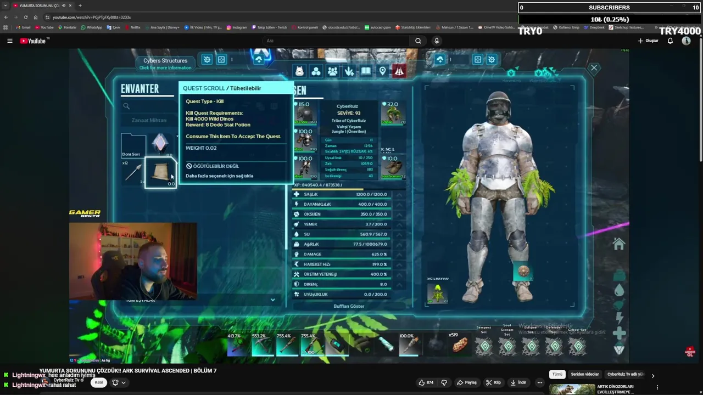This screenshot has width=703, height=395.
Task: Focus the YouTube Ara search field
Action: point(336,41)
